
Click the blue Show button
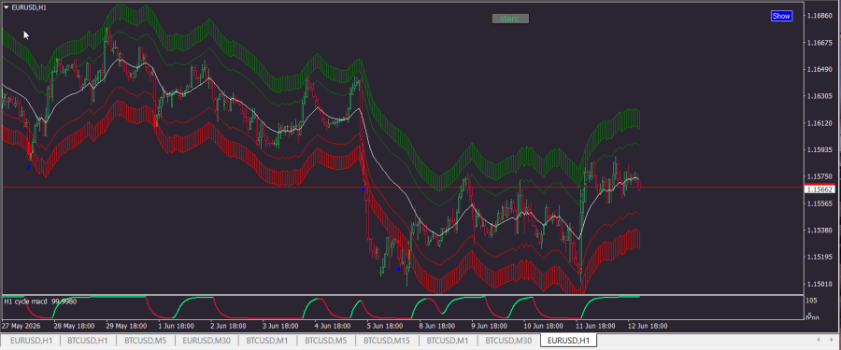pos(781,16)
